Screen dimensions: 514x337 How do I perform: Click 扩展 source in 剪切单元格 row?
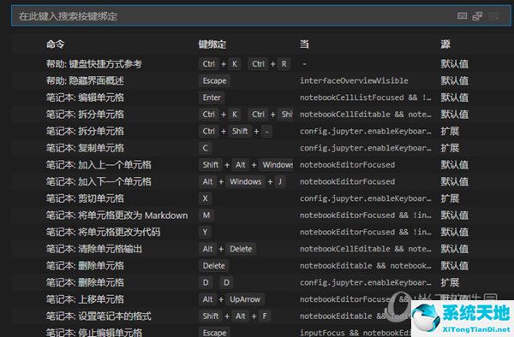tap(450, 198)
